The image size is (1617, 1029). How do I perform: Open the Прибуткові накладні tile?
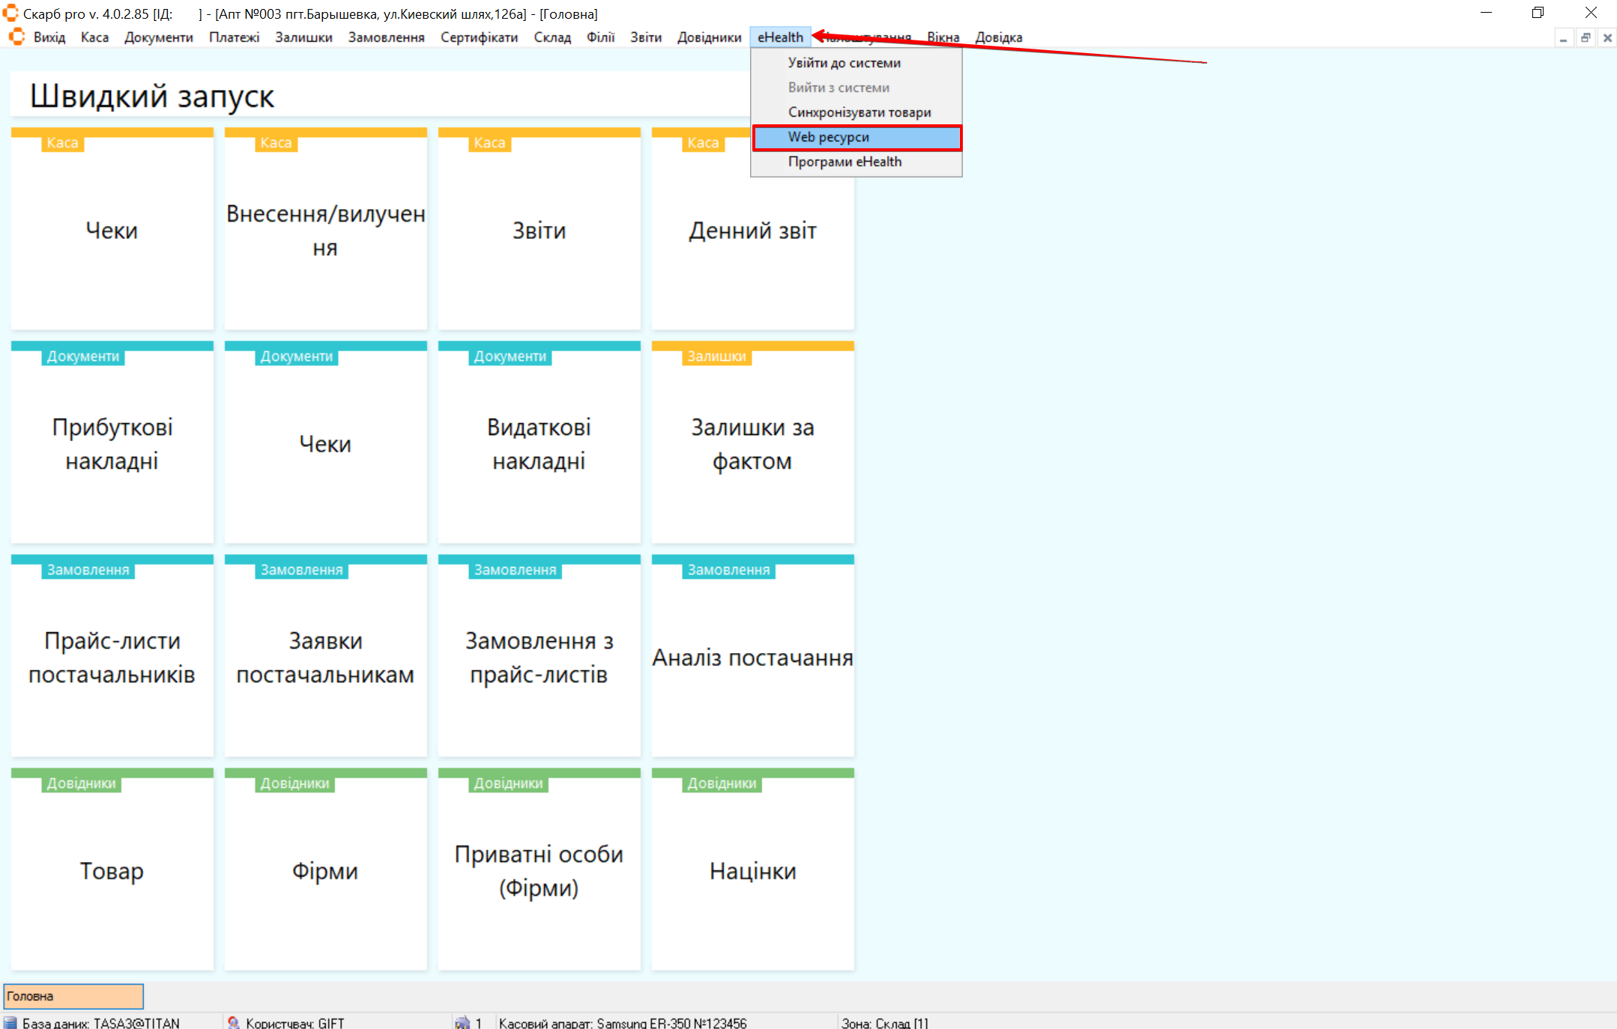[112, 443]
